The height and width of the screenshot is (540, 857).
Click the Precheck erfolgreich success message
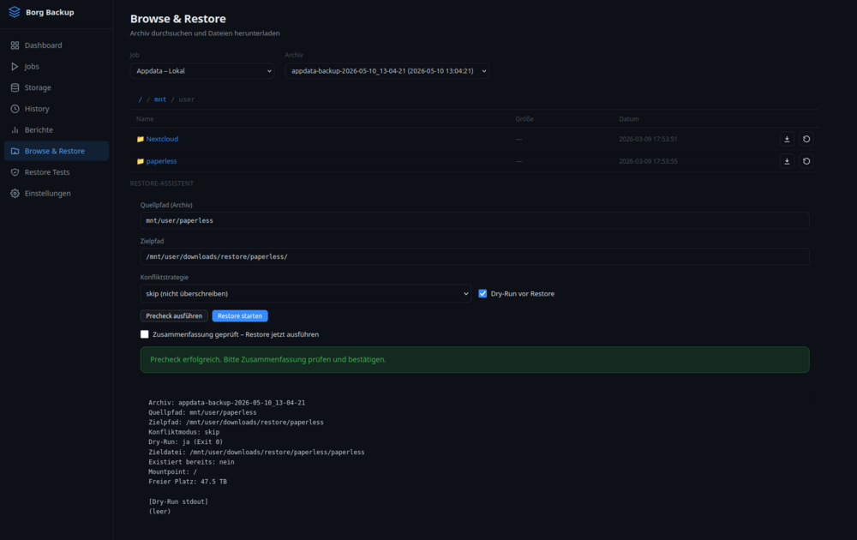(x=475, y=360)
